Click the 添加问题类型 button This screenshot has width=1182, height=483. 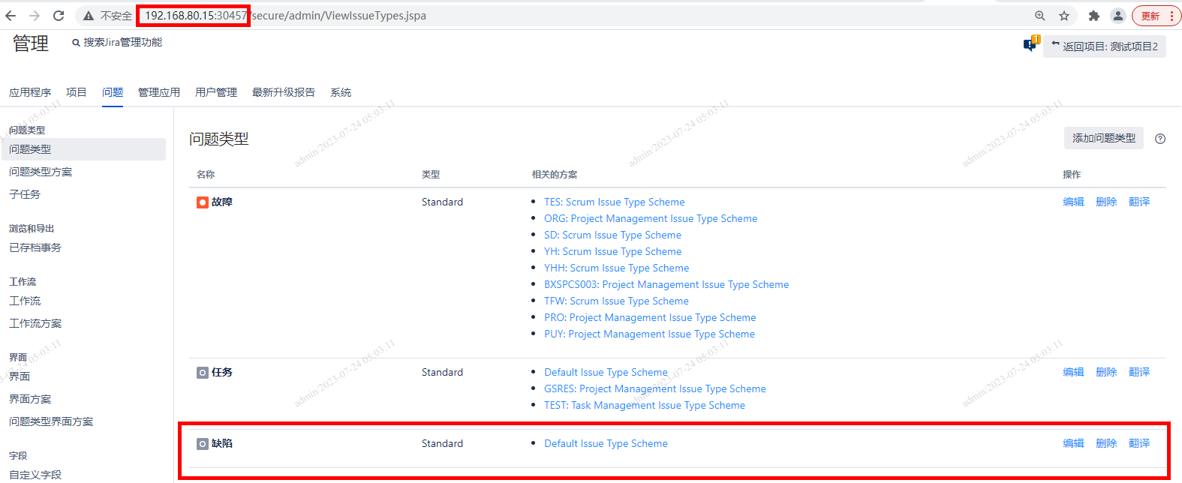[1103, 138]
